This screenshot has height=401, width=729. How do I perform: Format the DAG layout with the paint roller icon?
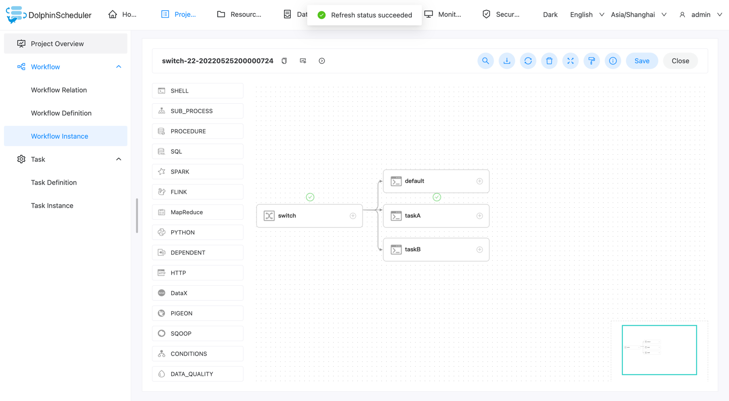coord(592,61)
